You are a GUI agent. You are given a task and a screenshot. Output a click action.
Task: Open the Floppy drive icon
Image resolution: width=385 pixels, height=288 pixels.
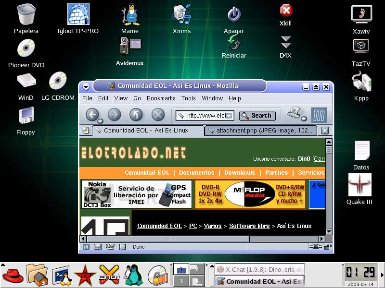[26, 115]
